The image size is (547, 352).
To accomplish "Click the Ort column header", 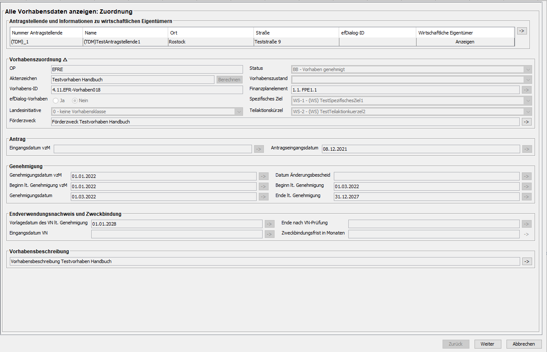I will click(211, 33).
